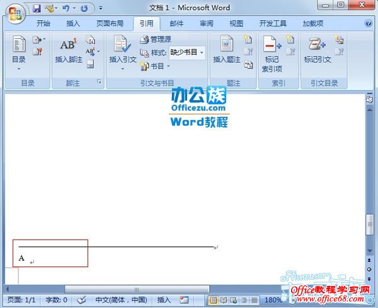Click the show notes icon

pyautogui.click(x=90, y=64)
